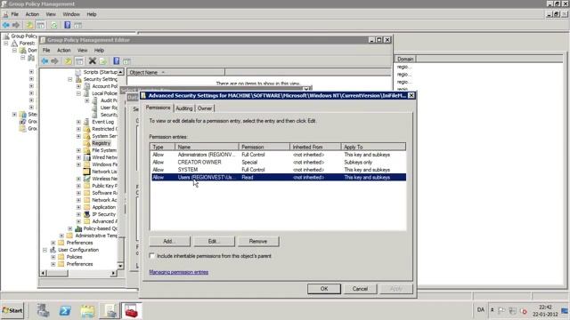
Task: Switch to Auditing tab
Action: coord(184,108)
